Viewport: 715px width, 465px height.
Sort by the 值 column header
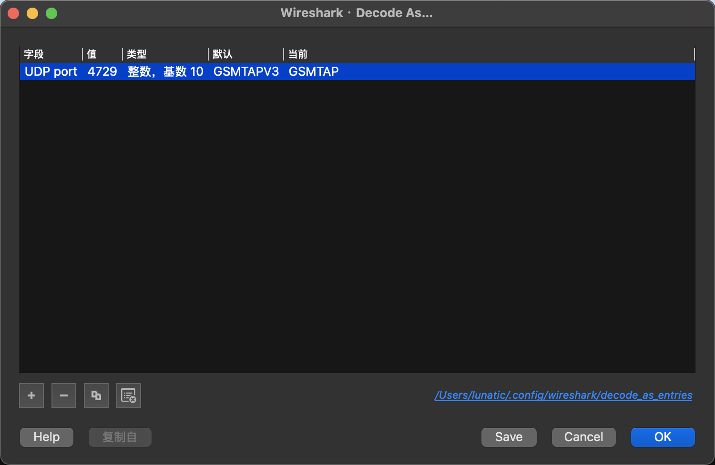[x=102, y=54]
